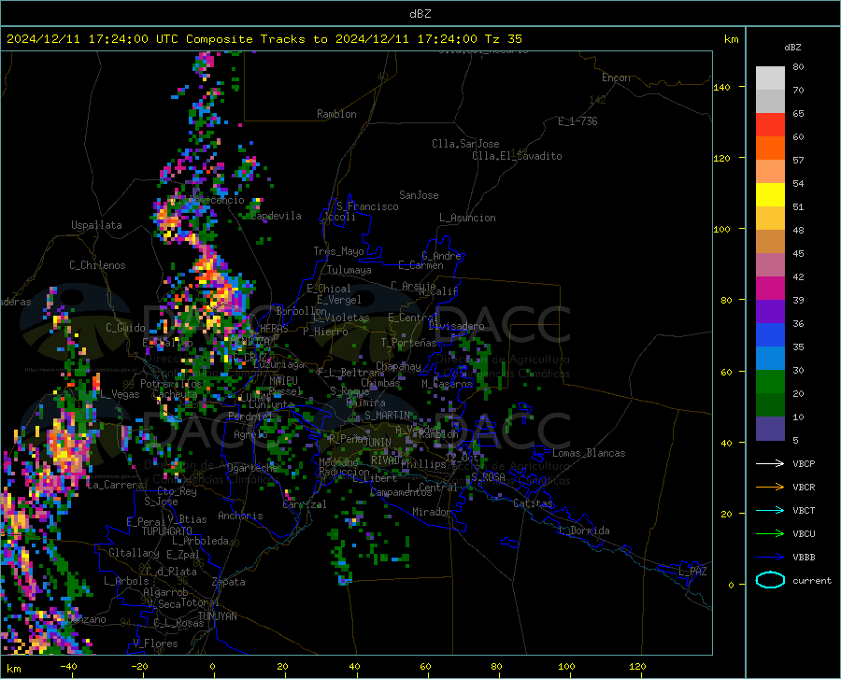
Task: Select the light gray 70-80 dBZ swatch
Action: click(770, 78)
